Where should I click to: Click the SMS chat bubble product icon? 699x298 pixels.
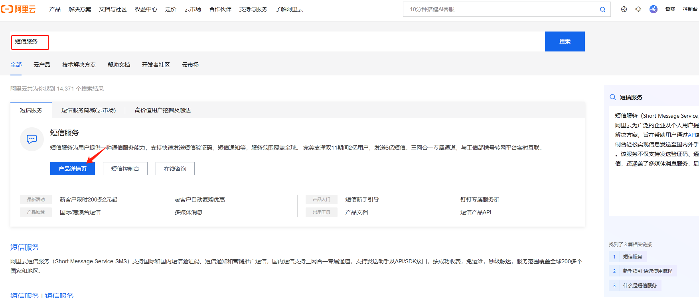point(32,139)
